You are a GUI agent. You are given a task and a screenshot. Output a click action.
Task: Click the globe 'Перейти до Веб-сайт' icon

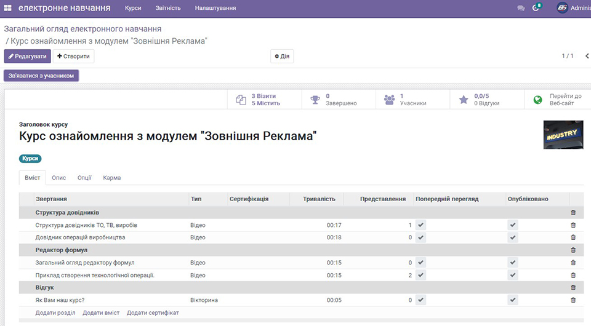click(x=537, y=100)
